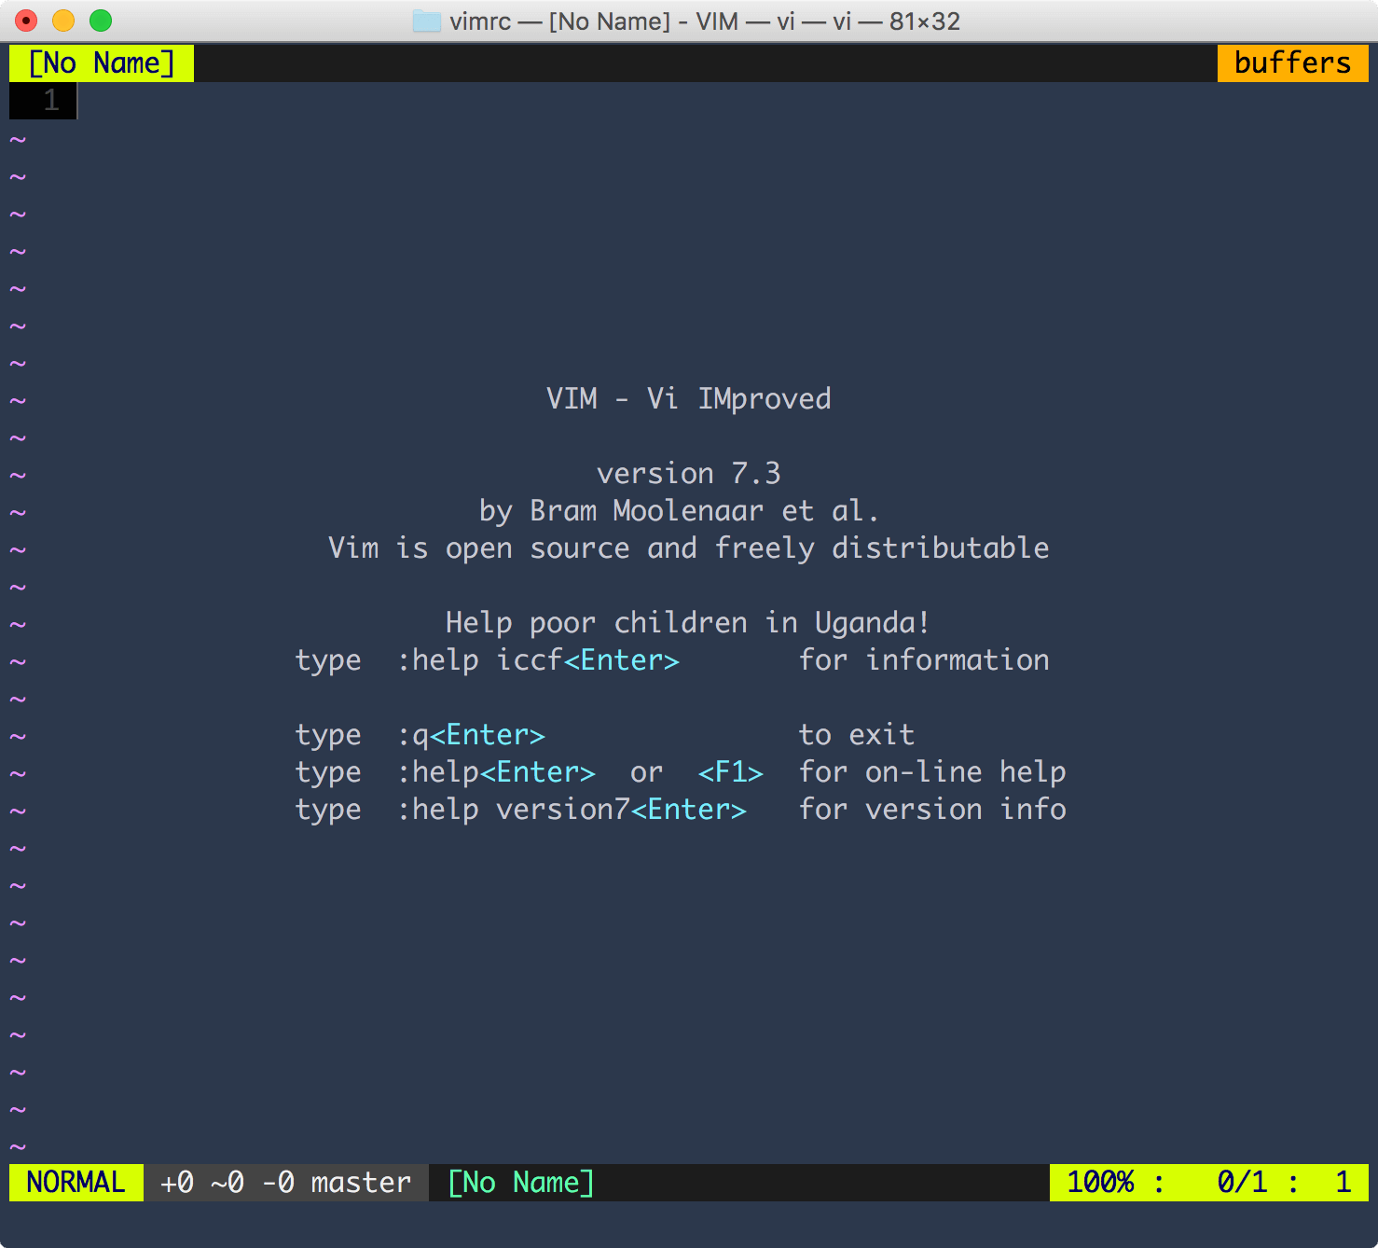Click the ':help iccf<Enter>' command text

click(x=538, y=660)
